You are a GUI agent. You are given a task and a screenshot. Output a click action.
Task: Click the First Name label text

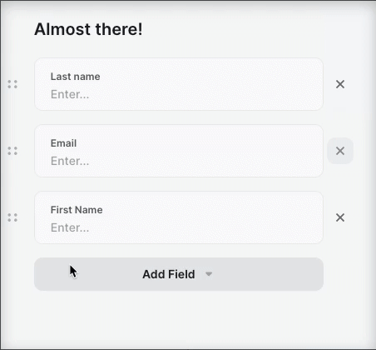pos(77,210)
